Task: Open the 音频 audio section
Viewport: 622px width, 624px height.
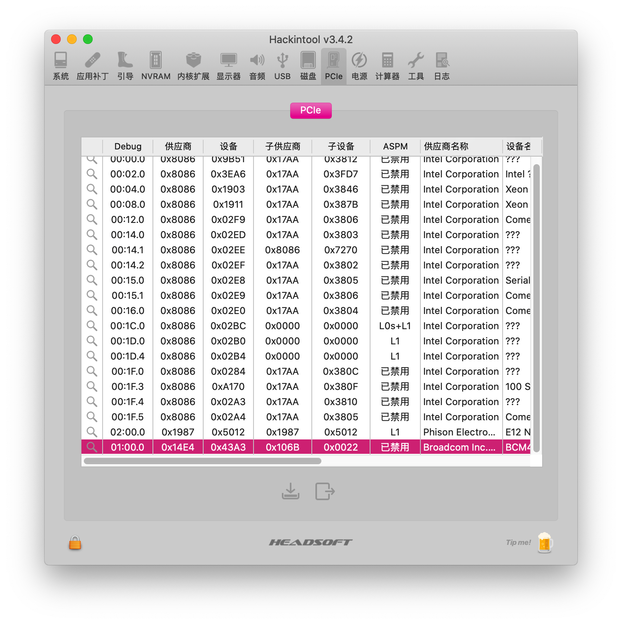Action: coord(257,66)
